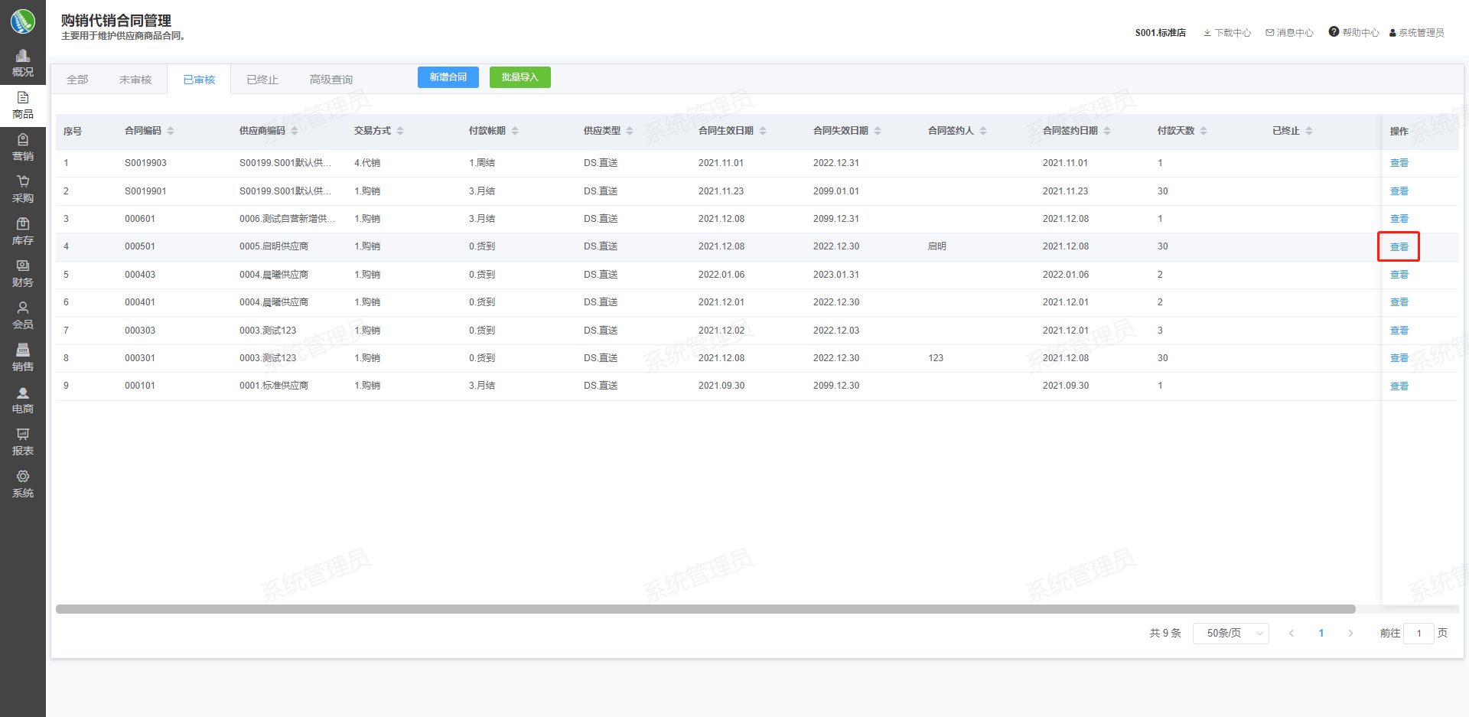
Task: Sort by 合同生效日期 column arrows
Action: pyautogui.click(x=763, y=131)
